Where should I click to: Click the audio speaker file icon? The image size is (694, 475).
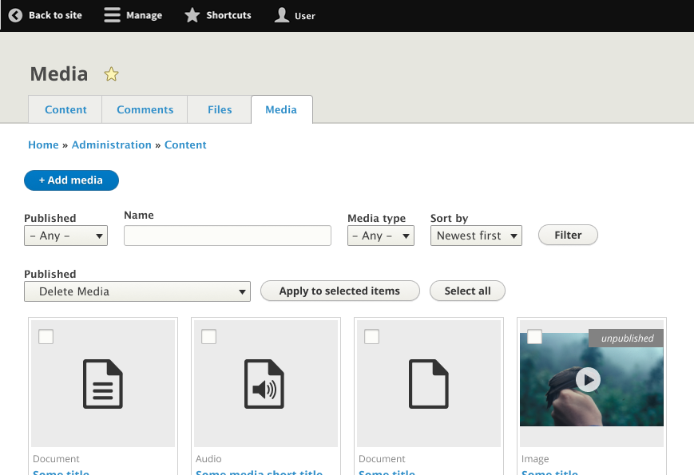tap(264, 384)
